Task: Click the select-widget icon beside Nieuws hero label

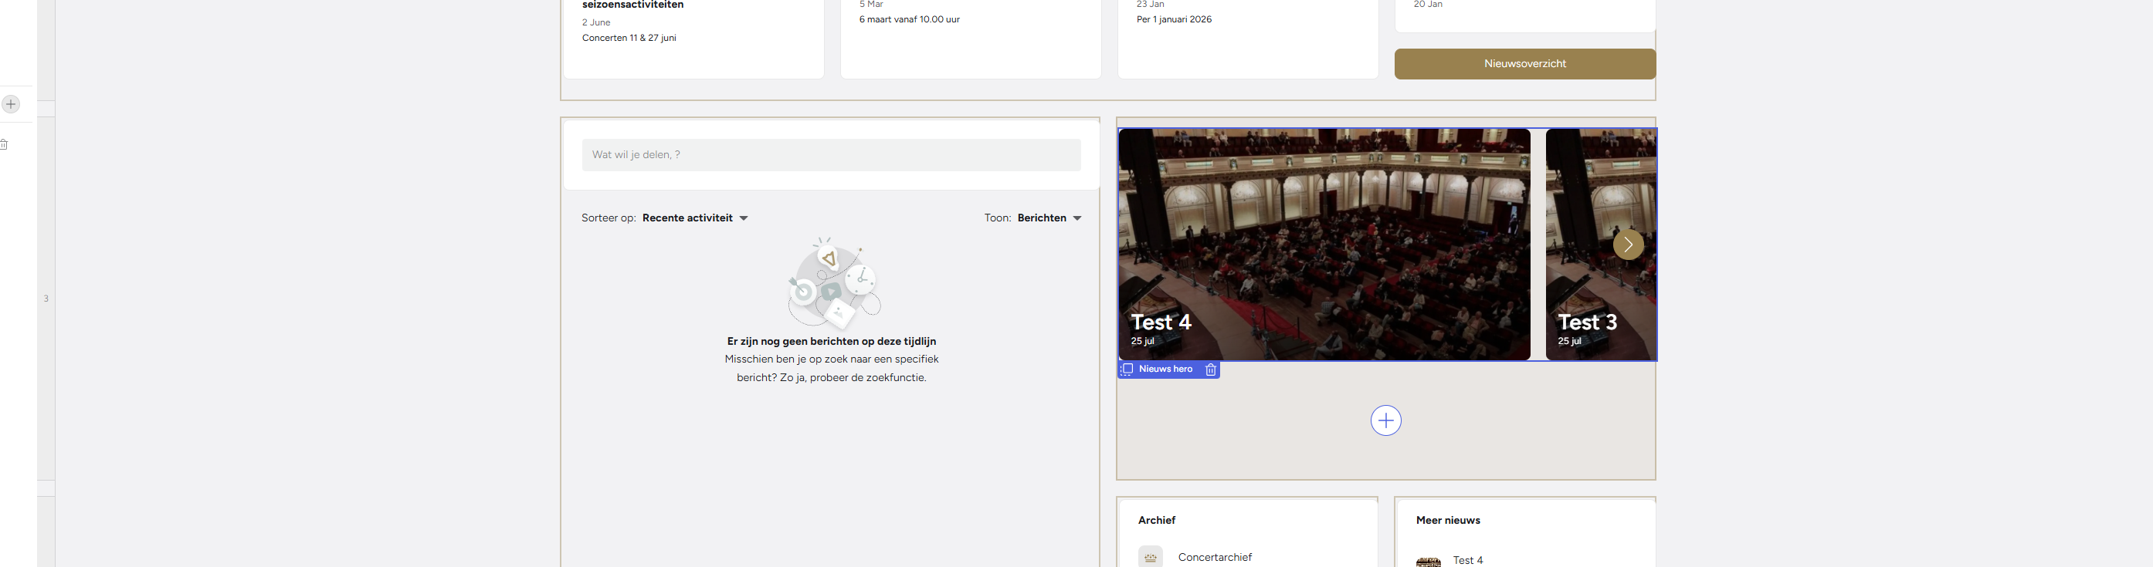Action: pyautogui.click(x=1127, y=369)
